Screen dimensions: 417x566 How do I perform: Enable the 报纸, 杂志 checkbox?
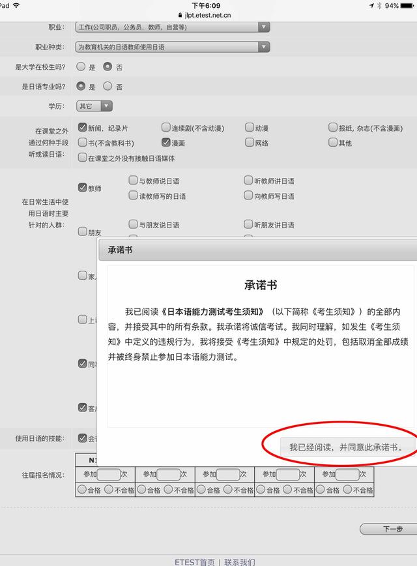pos(333,128)
